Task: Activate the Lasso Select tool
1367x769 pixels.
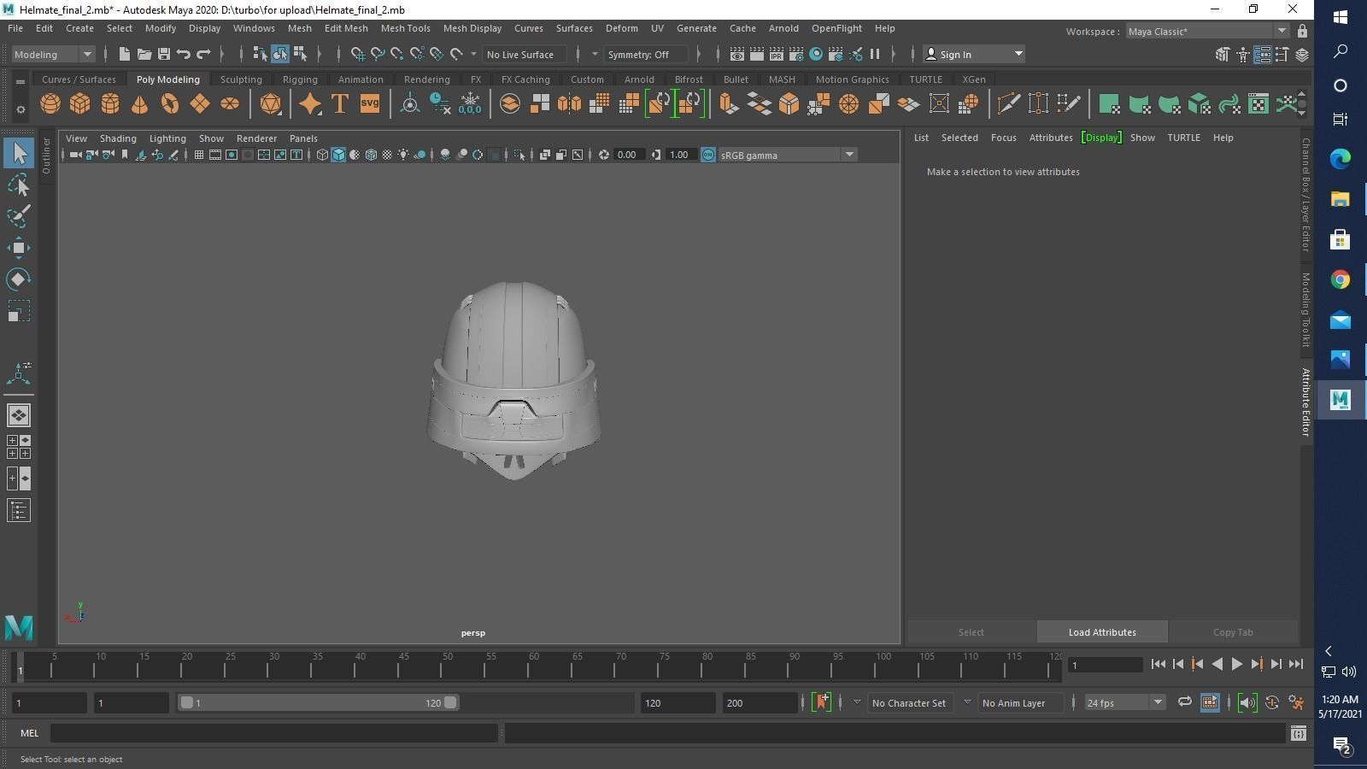Action: [x=19, y=185]
